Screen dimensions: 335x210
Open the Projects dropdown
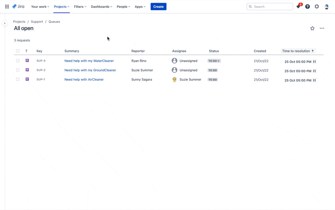[x=61, y=7]
